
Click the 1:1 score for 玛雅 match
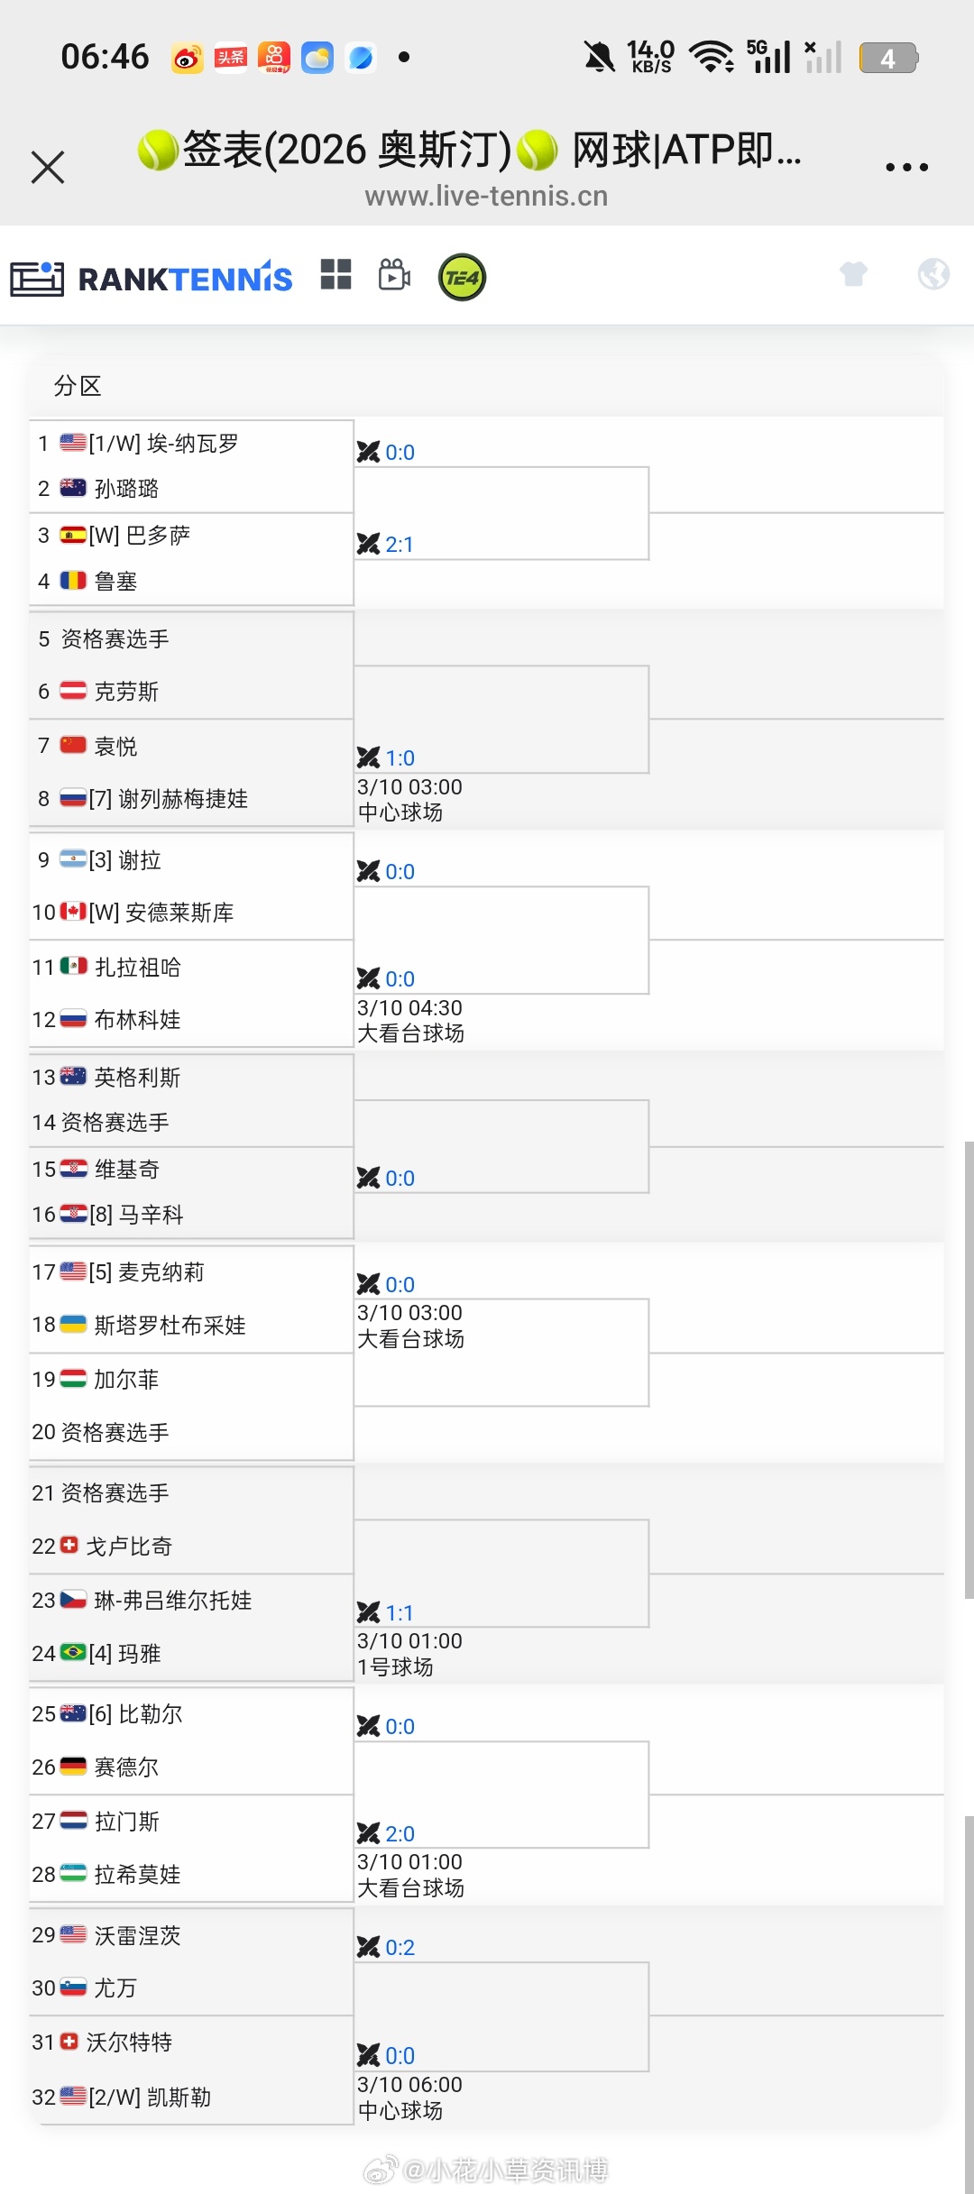[400, 1612]
